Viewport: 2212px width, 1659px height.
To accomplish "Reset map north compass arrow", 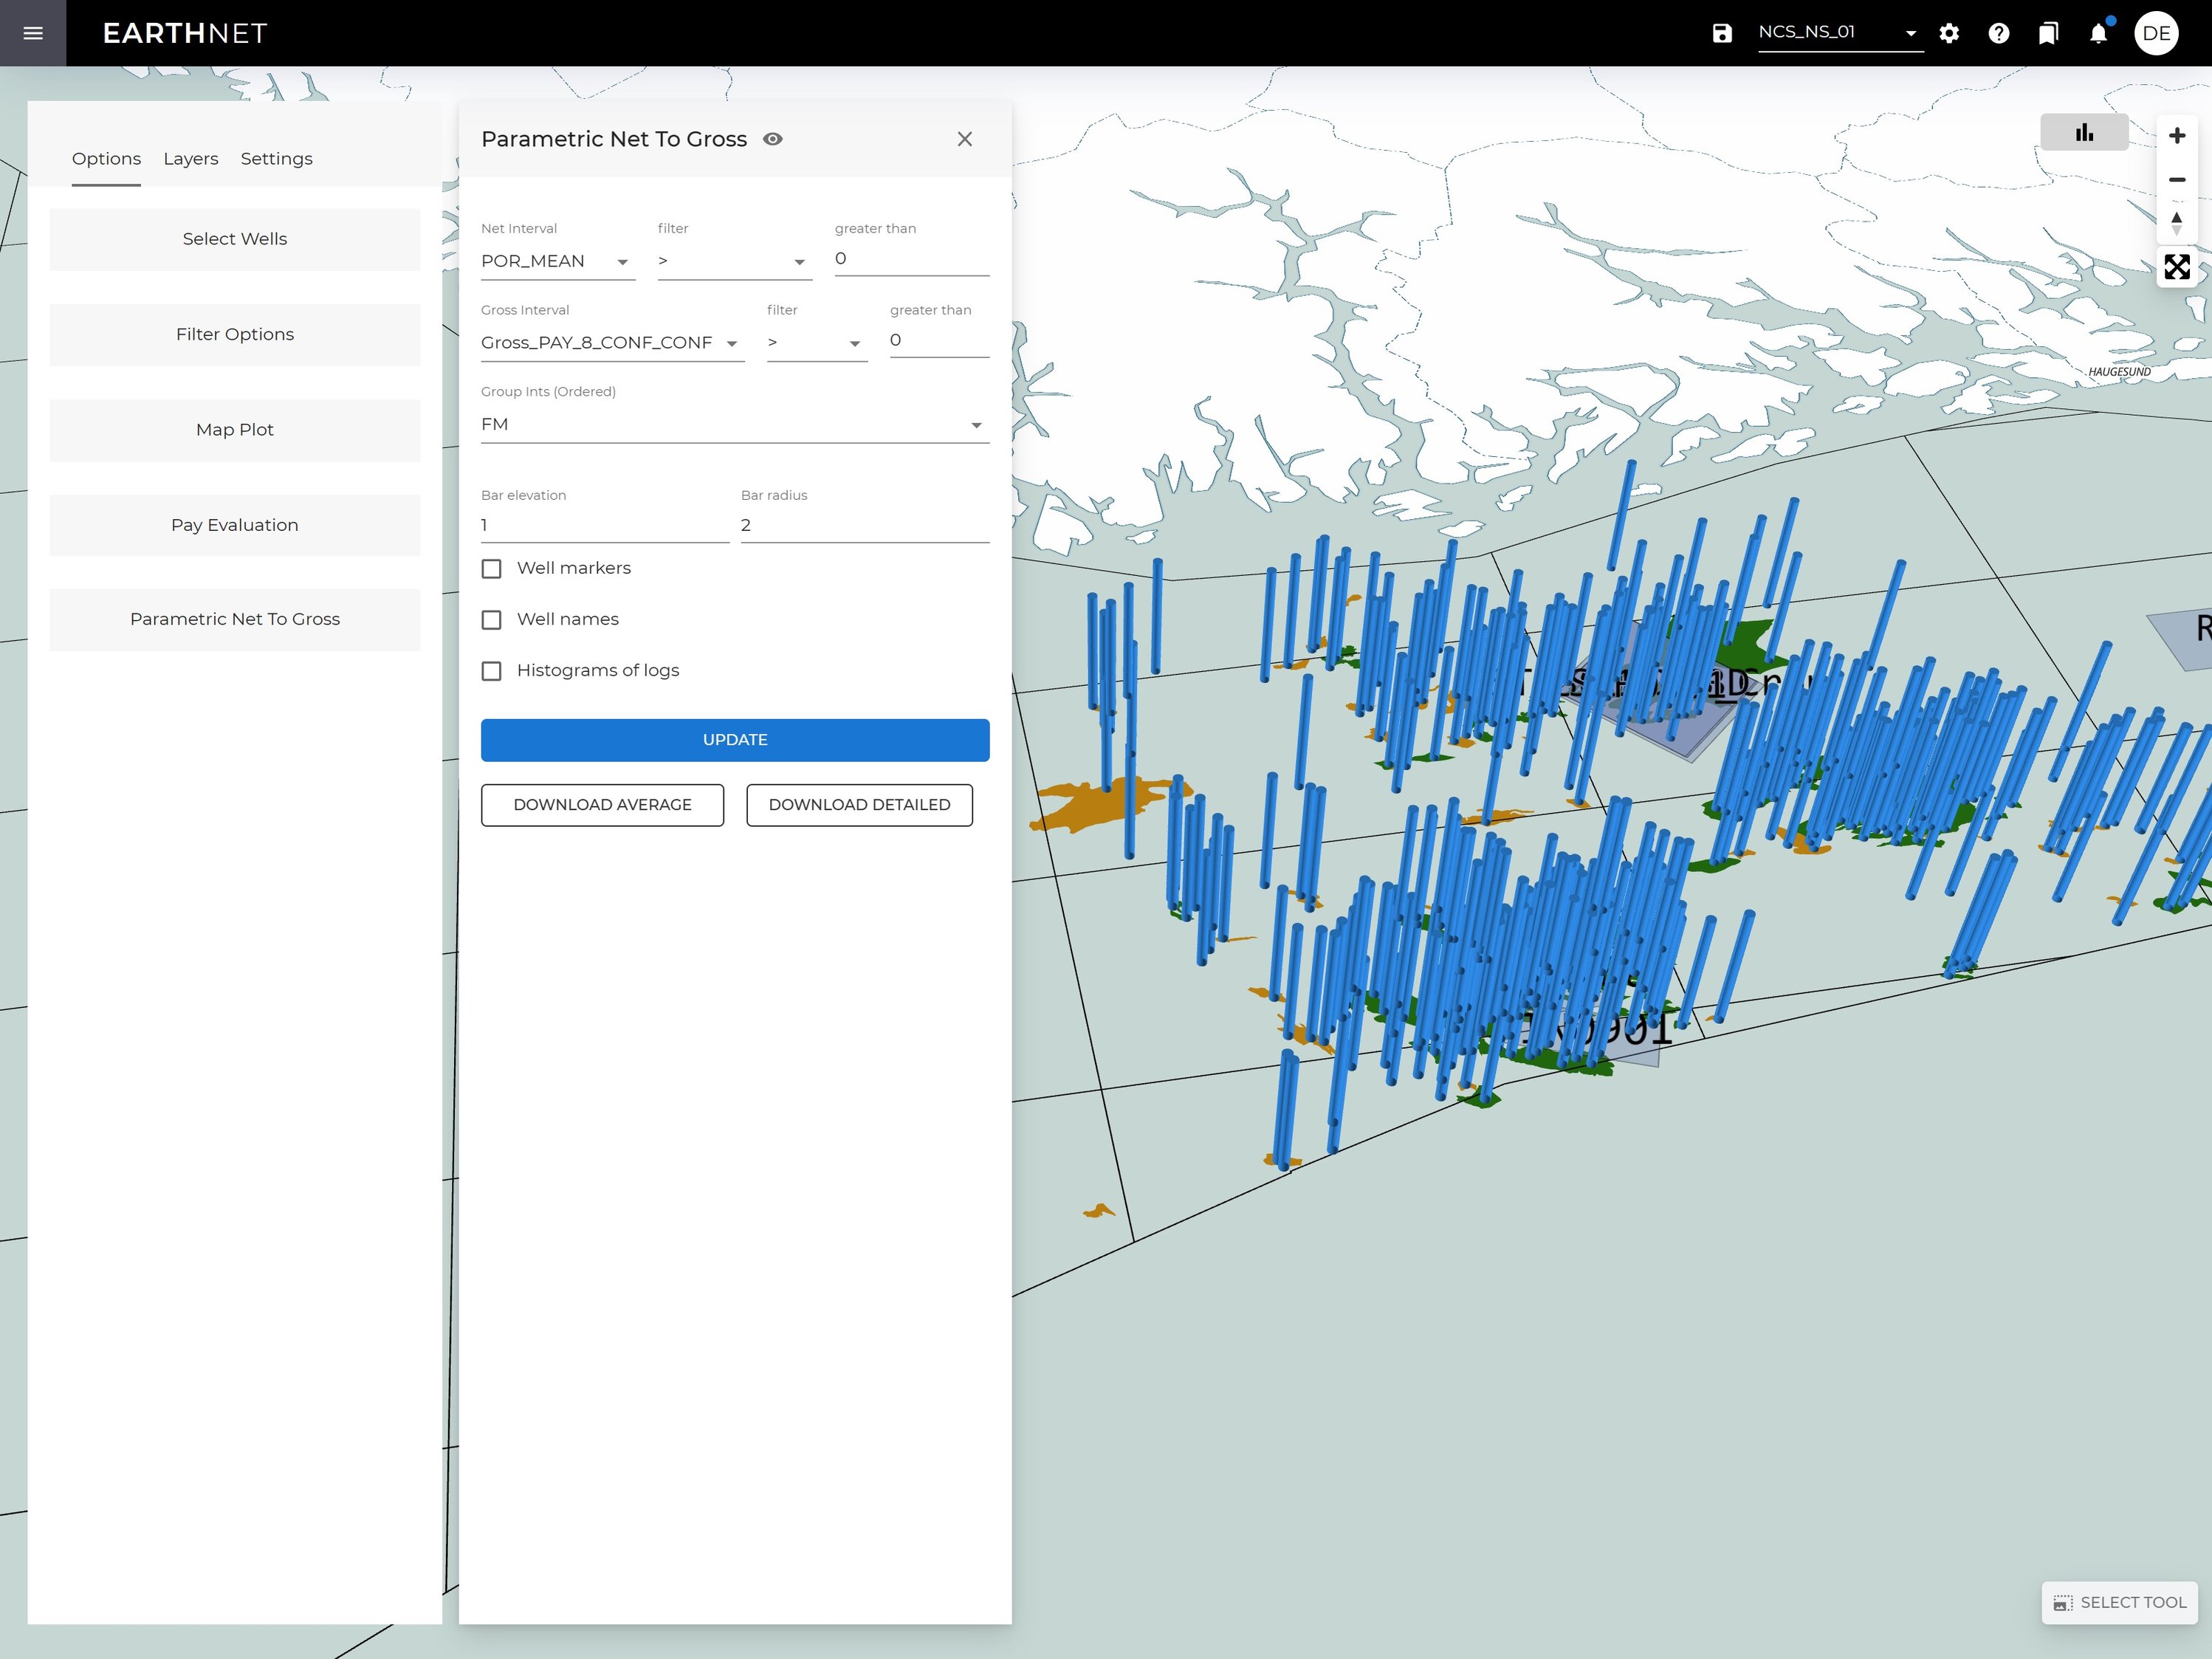I will coord(2176,222).
